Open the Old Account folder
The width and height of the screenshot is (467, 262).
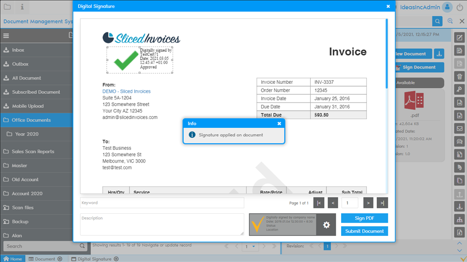[x=36, y=179]
